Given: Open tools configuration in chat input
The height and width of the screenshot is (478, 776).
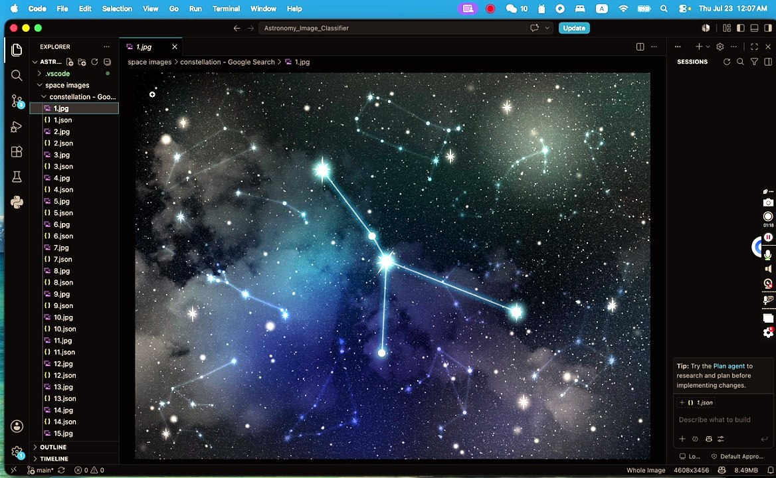Looking at the screenshot, I should coord(721,439).
